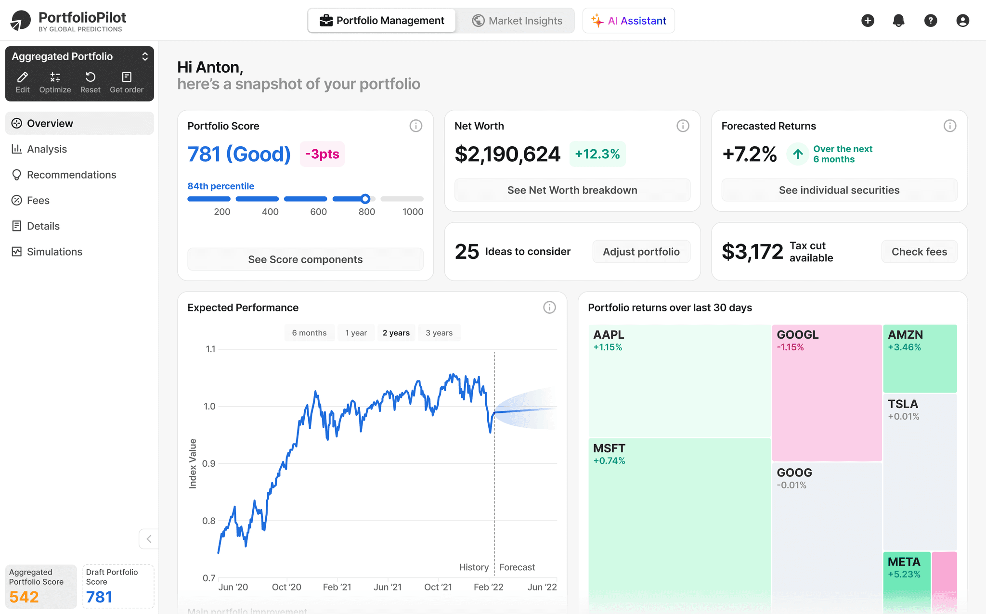Open notifications bell icon
986x614 pixels.
pyautogui.click(x=898, y=21)
